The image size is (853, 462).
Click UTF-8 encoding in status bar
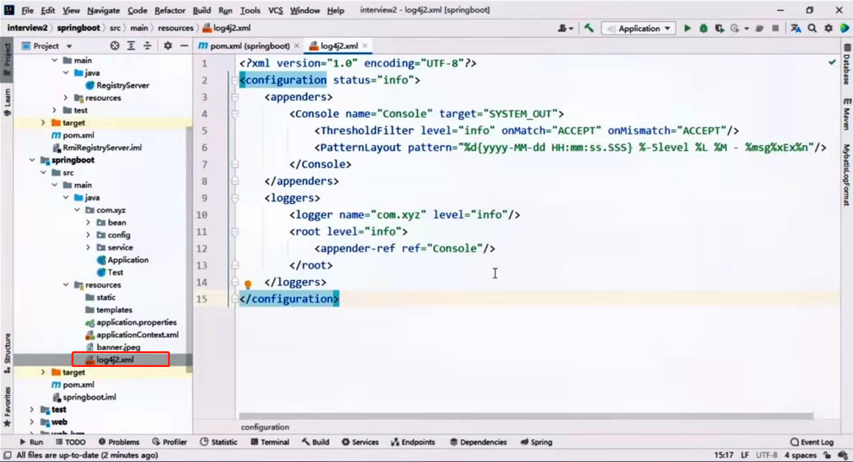(x=766, y=455)
